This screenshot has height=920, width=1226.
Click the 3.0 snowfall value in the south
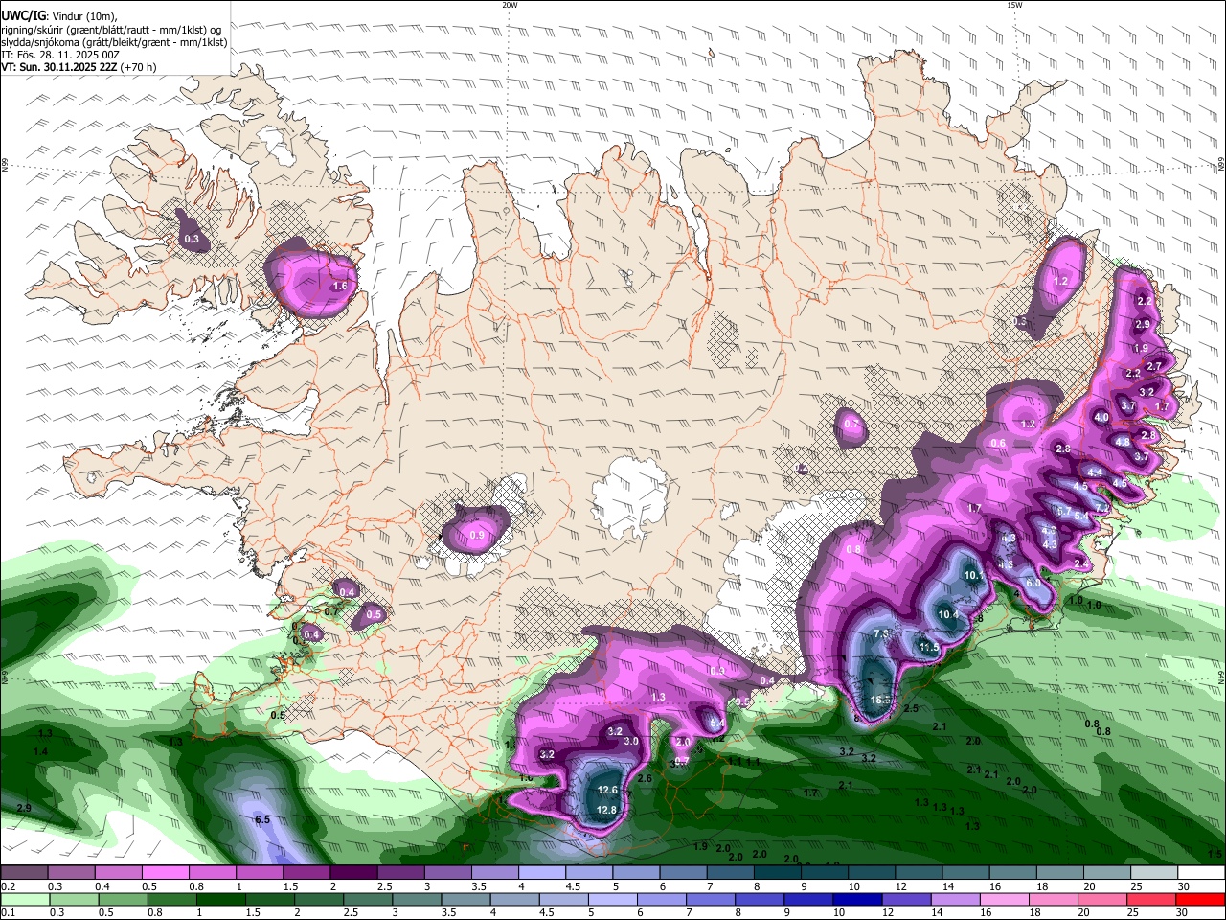631,741
